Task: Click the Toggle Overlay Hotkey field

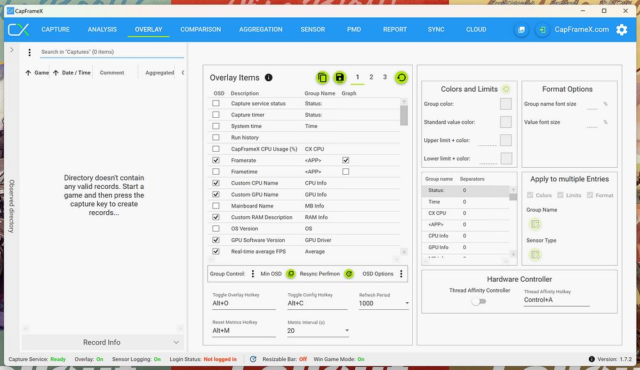Action: pyautogui.click(x=244, y=303)
